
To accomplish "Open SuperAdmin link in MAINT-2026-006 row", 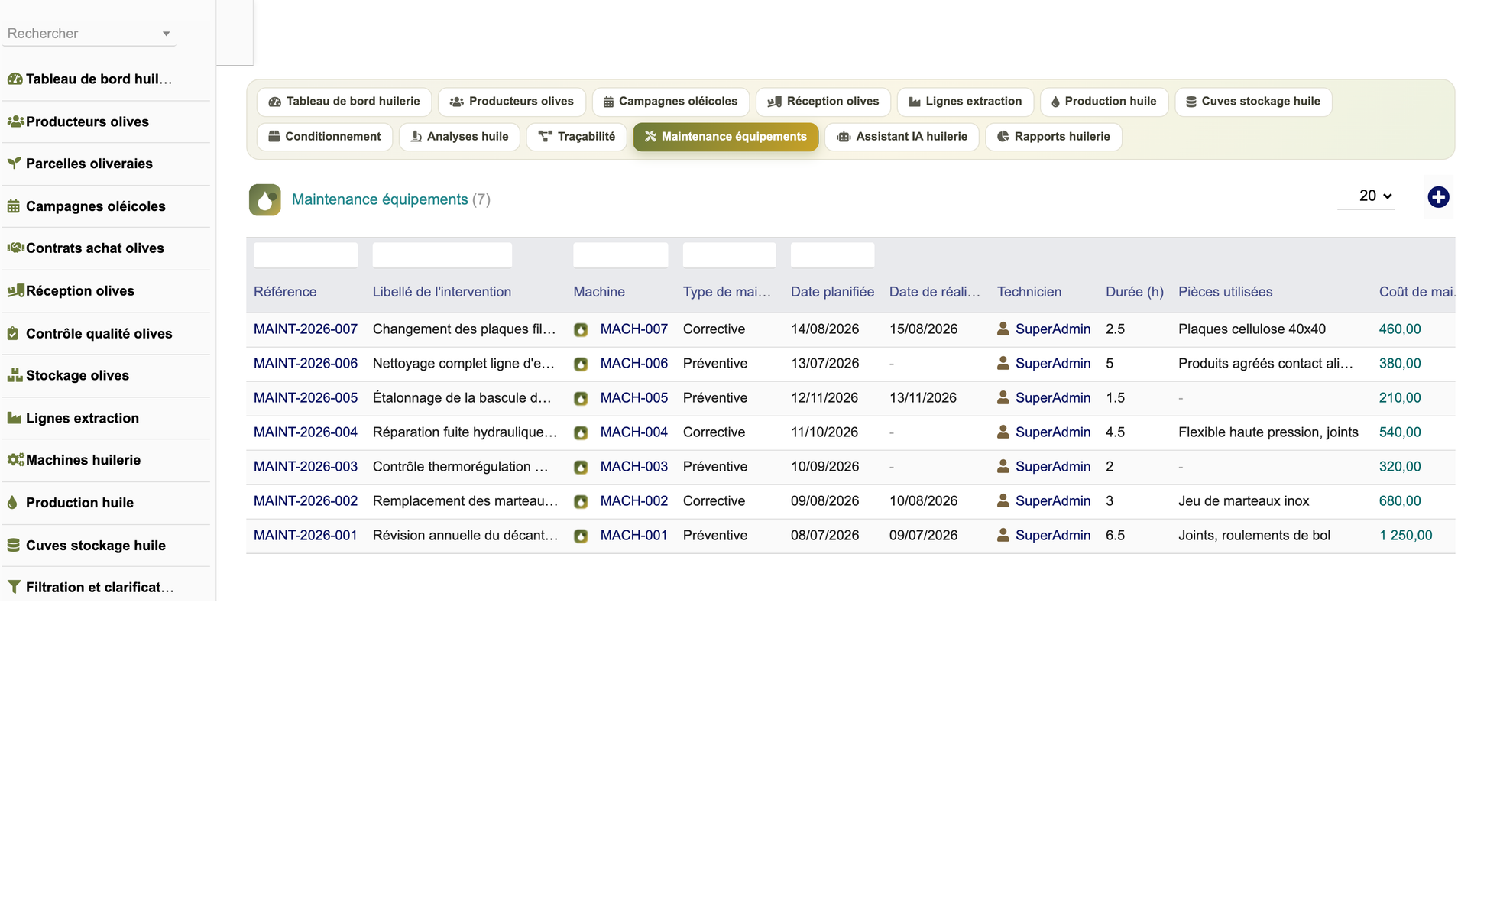I will (1053, 364).
